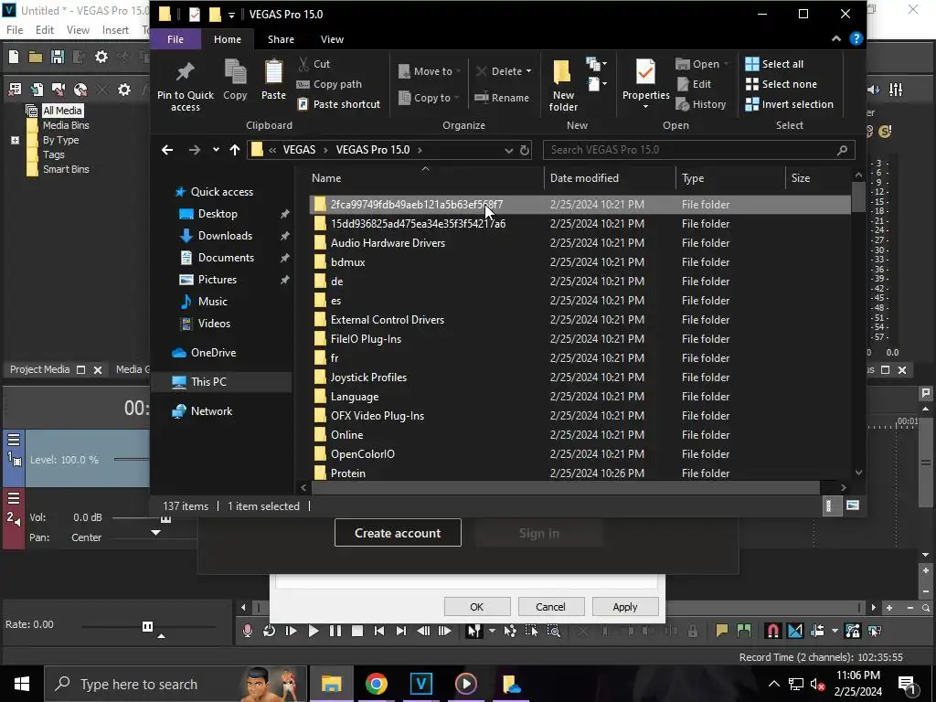The height and width of the screenshot is (702, 936).
Task: Click the Stop button in VEGAS transport
Action: point(357,631)
